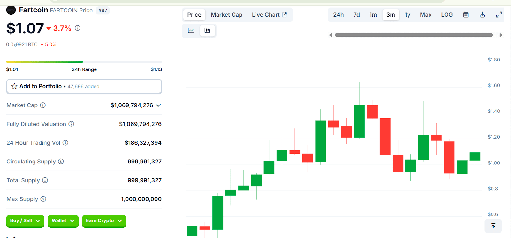Viewport: 511px width, 238px height.
Task: Open Live Chart external link icon
Action: click(284, 15)
